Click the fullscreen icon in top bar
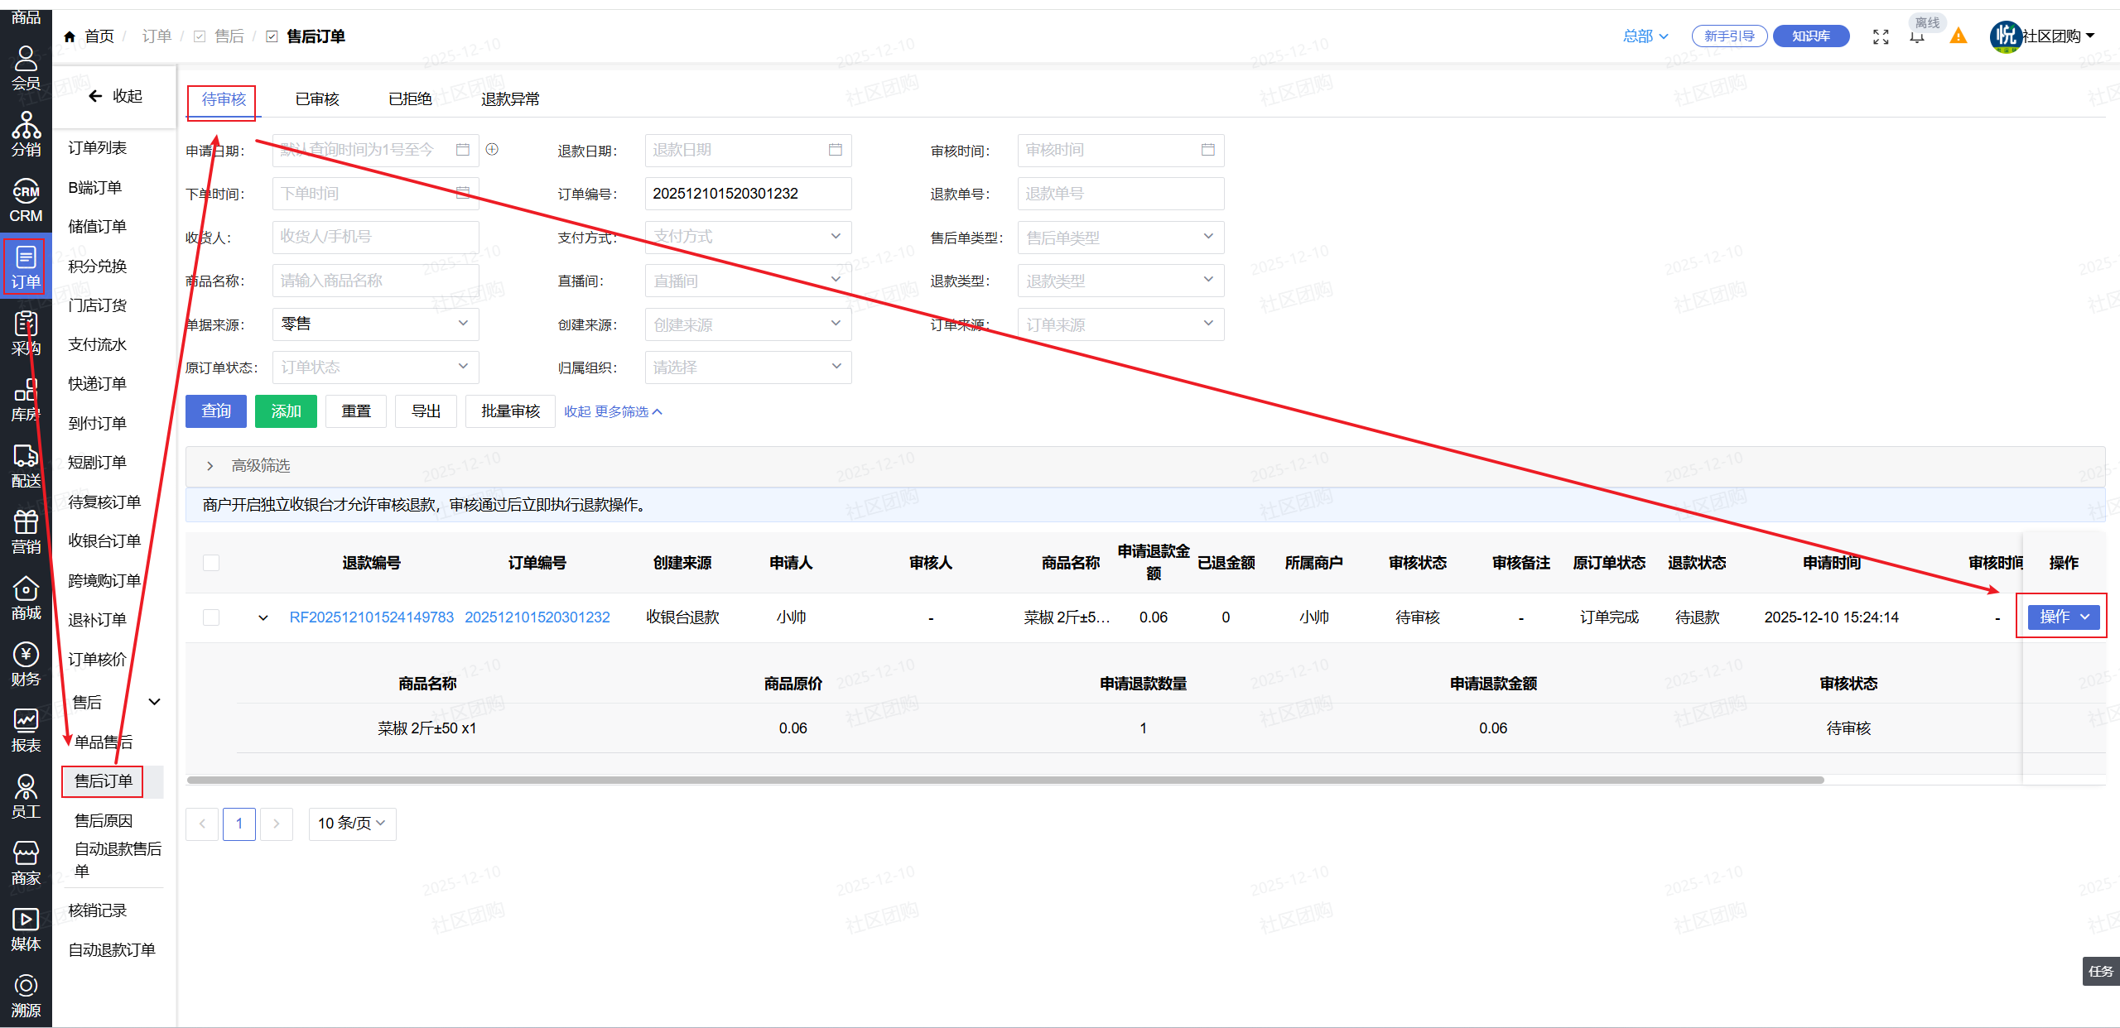This screenshot has width=2120, height=1028. [x=1881, y=36]
